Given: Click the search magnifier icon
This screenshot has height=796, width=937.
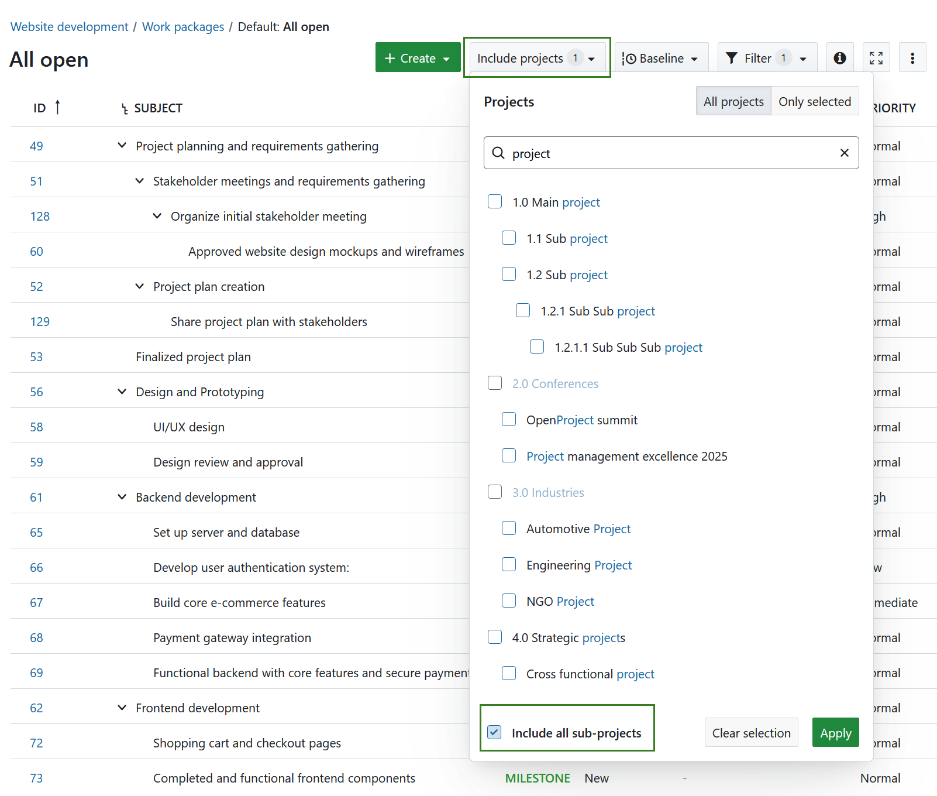Looking at the screenshot, I should pyautogui.click(x=498, y=153).
